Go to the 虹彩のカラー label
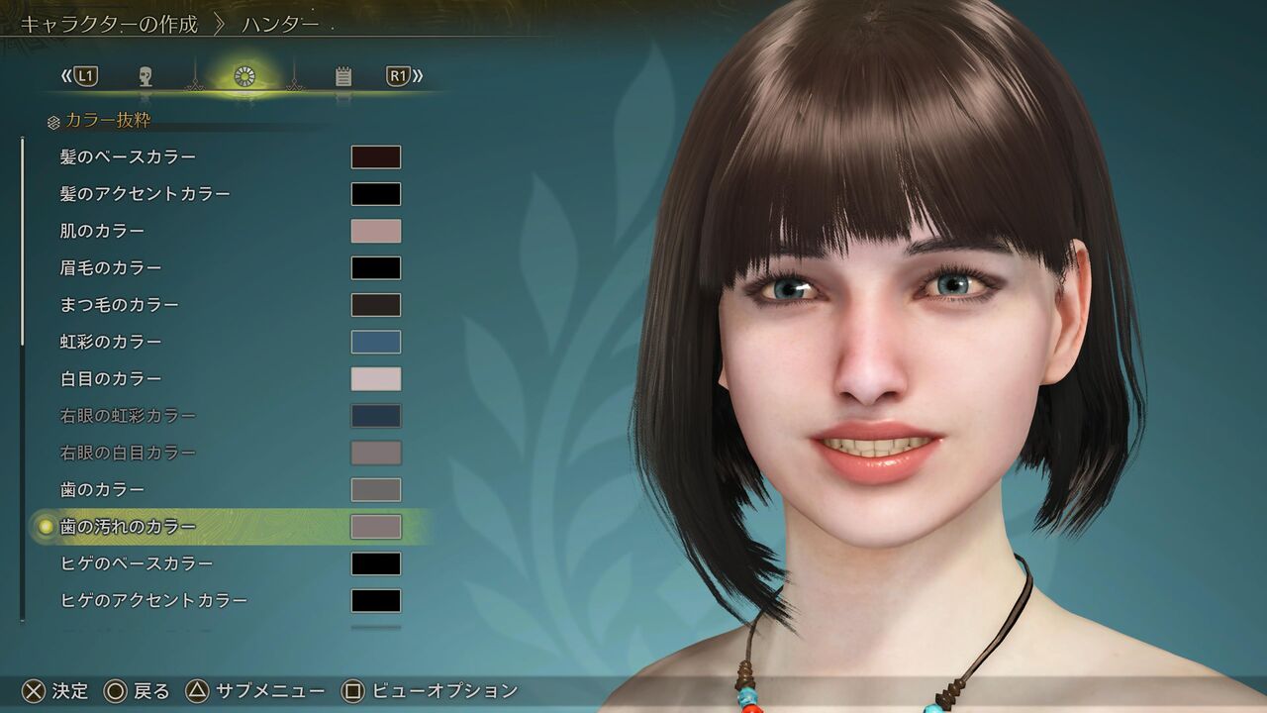This screenshot has width=1267, height=713. [x=111, y=342]
